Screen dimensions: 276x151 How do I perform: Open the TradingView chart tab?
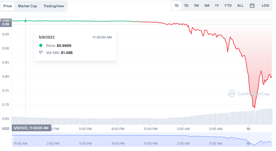pyautogui.click(x=54, y=6)
